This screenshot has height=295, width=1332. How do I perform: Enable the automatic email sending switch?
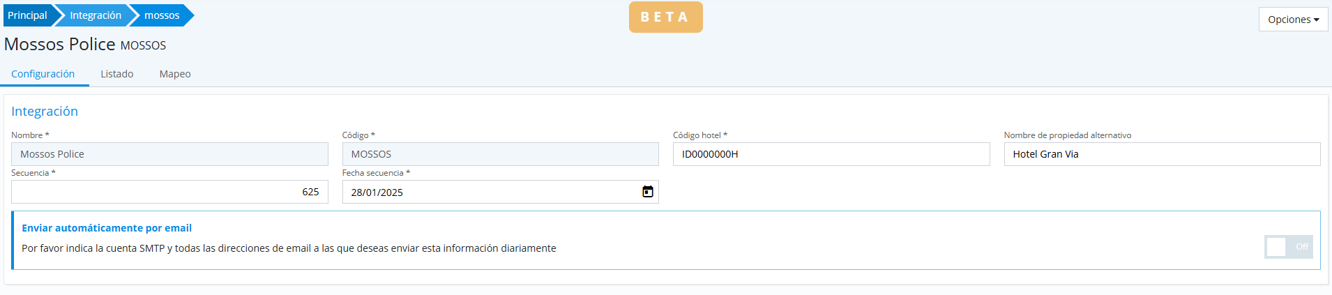click(1287, 247)
